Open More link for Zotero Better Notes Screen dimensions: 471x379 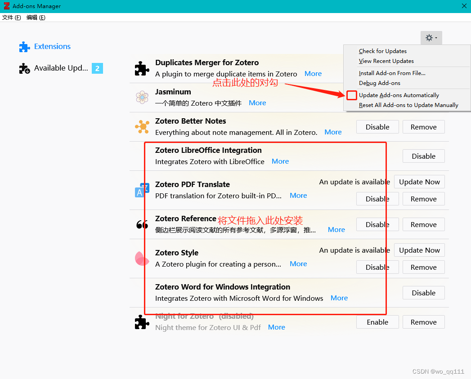(333, 132)
